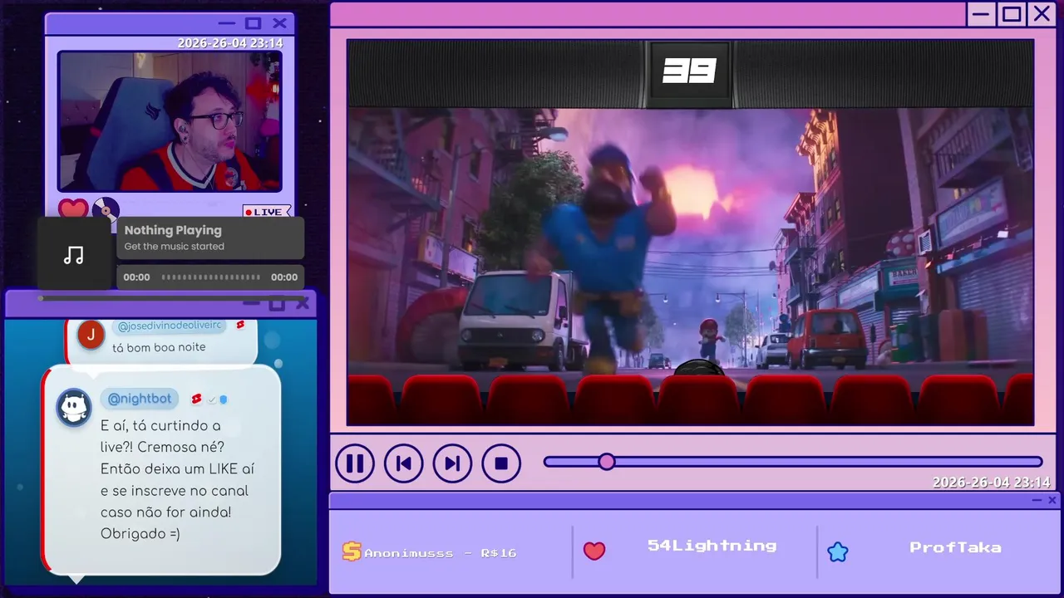Click the webcam feed thumbnail

click(170, 121)
